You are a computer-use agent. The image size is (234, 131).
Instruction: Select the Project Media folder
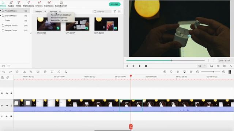point(11,11)
